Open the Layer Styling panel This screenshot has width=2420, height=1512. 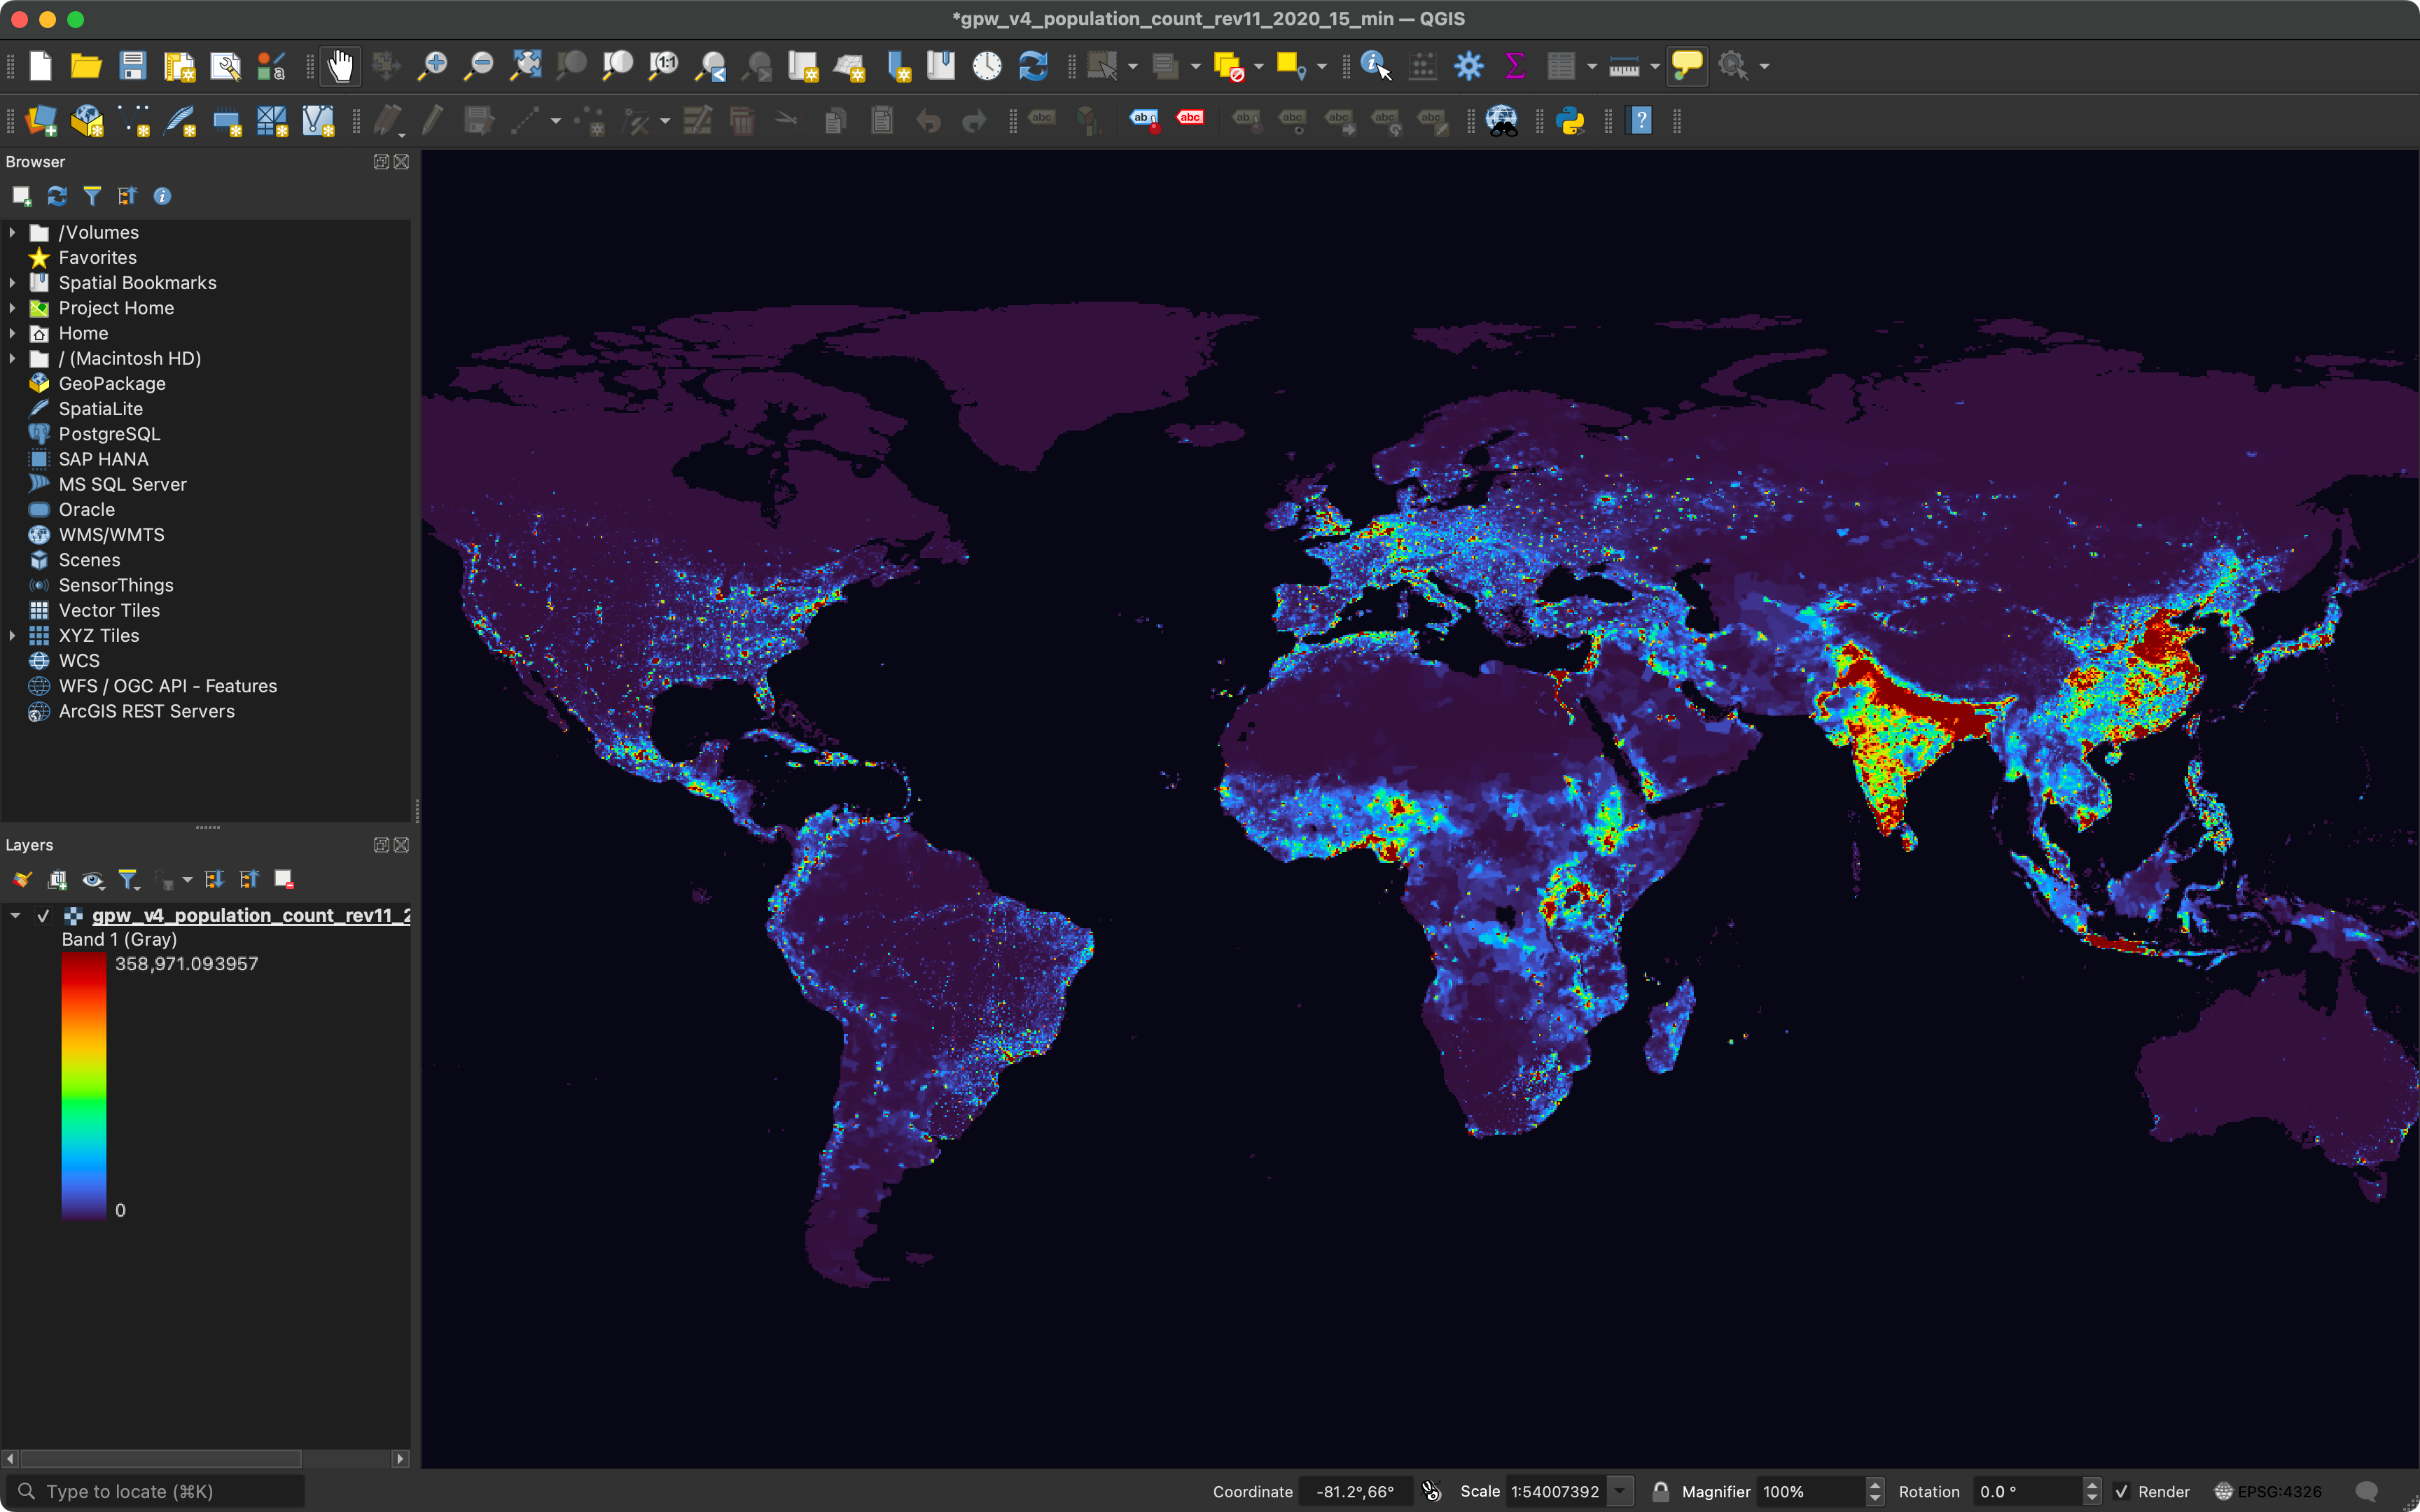tap(20, 879)
